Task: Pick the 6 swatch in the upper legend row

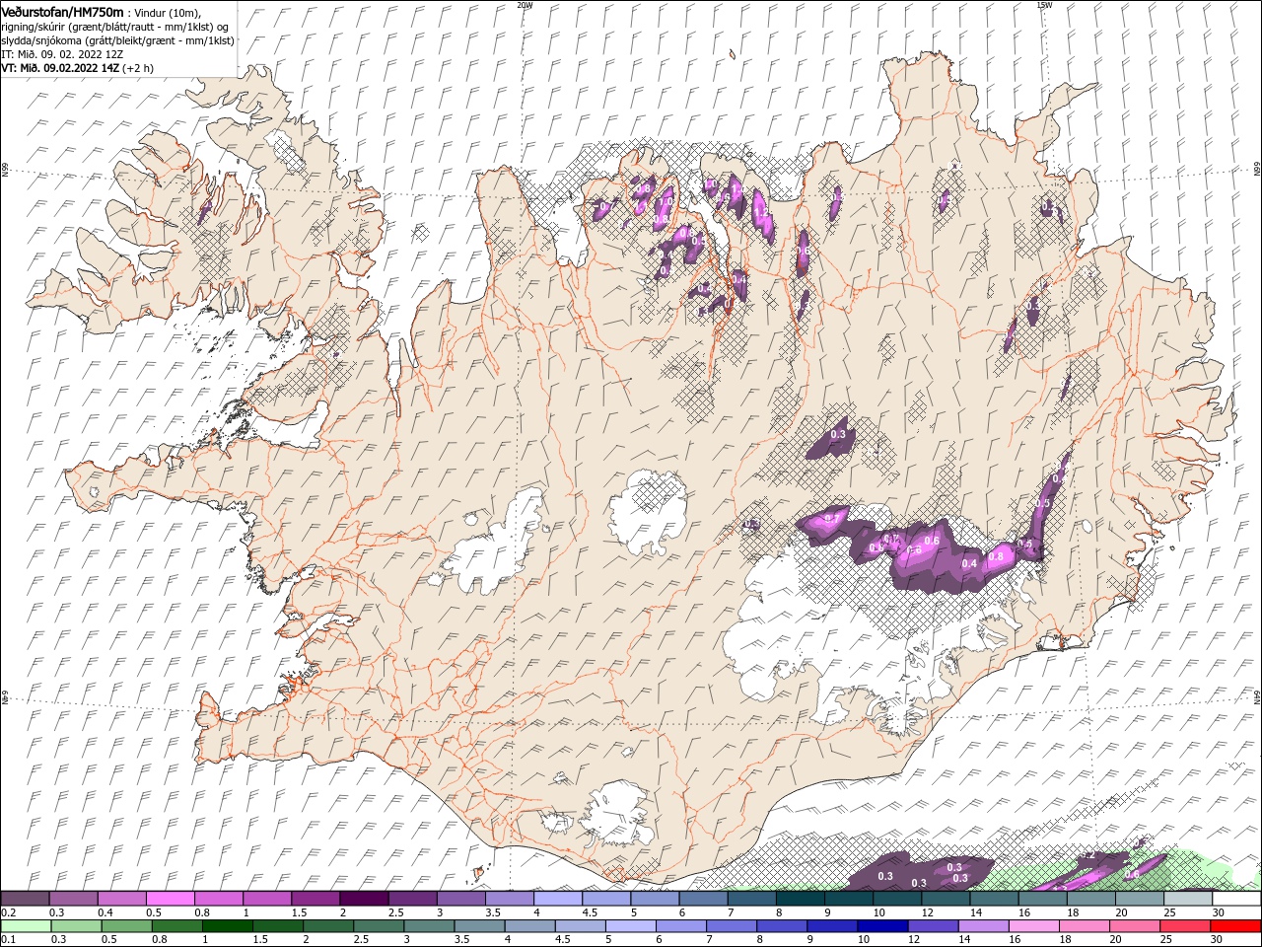Action: click(x=704, y=899)
